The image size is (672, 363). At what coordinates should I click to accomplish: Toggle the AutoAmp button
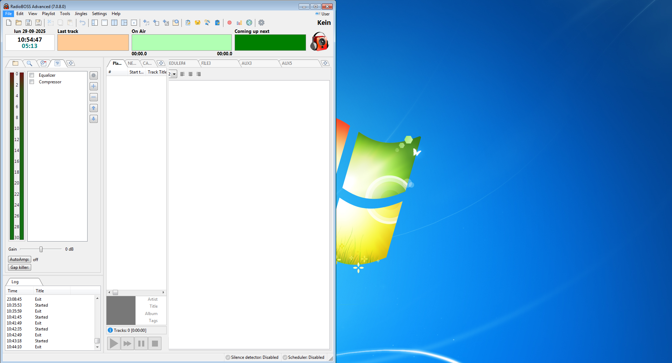point(20,259)
